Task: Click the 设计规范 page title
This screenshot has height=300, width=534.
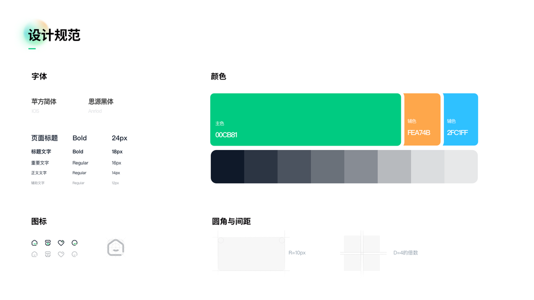Action: click(54, 35)
